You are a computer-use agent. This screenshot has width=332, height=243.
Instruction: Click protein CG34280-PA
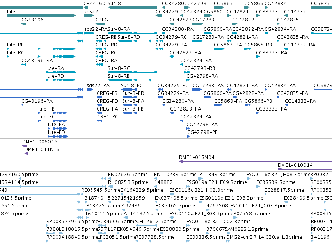pos(178,101)
